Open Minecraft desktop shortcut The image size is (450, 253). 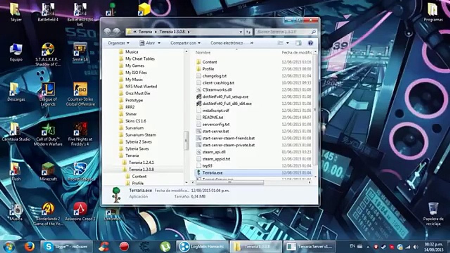click(x=48, y=171)
